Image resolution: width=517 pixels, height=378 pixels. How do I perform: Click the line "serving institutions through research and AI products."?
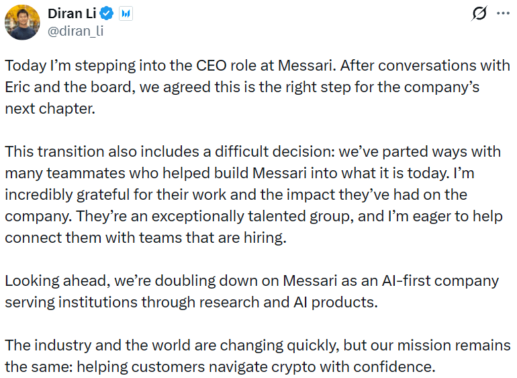pos(191,302)
